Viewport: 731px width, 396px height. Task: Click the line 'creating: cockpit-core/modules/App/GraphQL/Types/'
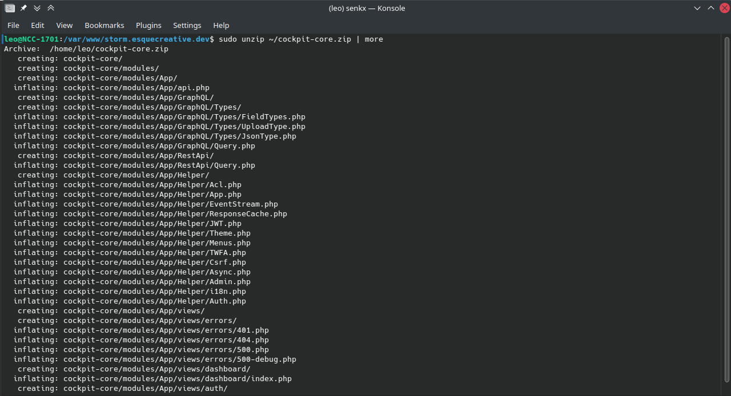click(x=130, y=107)
